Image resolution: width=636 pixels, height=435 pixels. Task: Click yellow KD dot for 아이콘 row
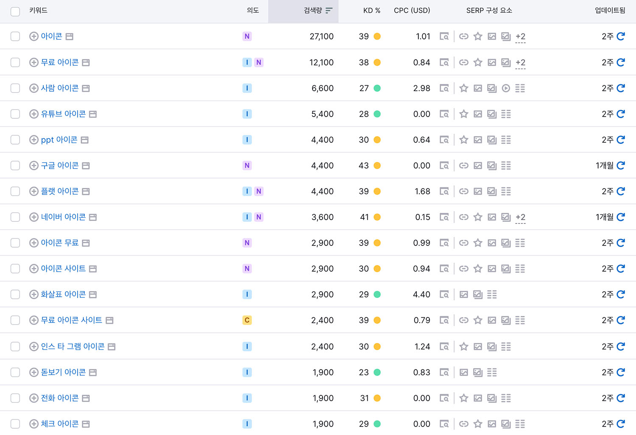tap(377, 36)
